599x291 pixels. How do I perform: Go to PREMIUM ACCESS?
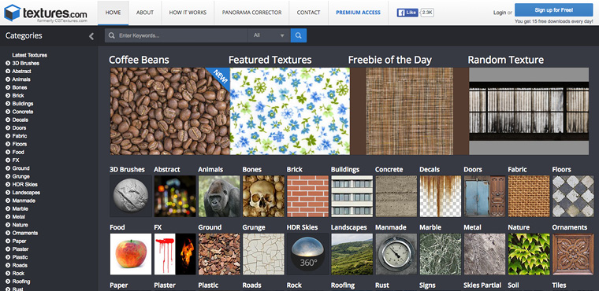[x=359, y=13]
